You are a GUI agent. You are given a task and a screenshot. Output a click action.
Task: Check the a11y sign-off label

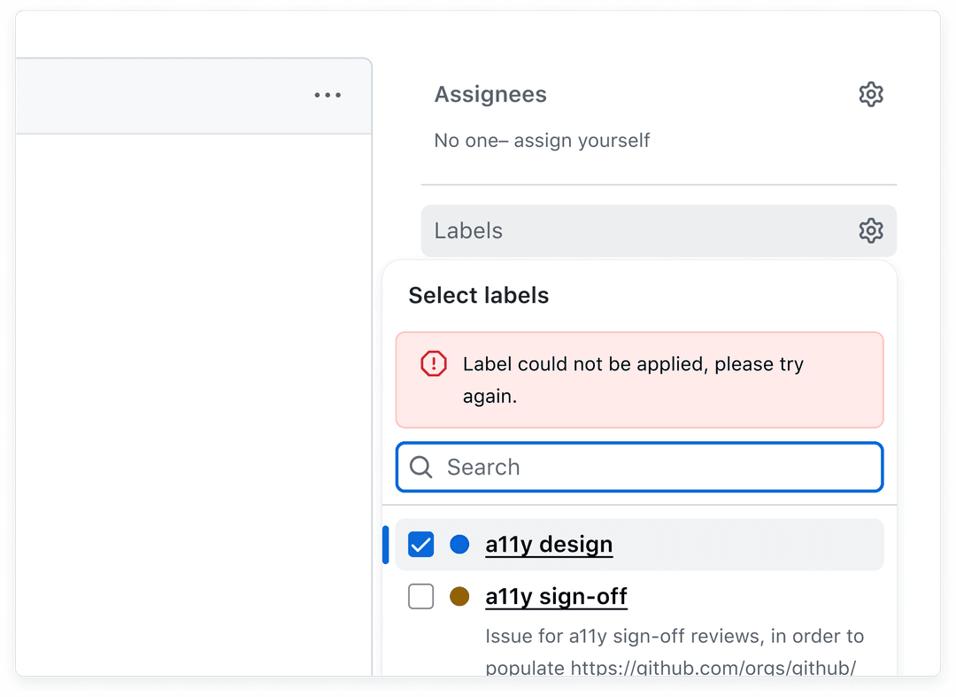pyautogui.click(x=420, y=596)
